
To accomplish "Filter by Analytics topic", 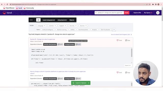I will (x=94, y=30).
